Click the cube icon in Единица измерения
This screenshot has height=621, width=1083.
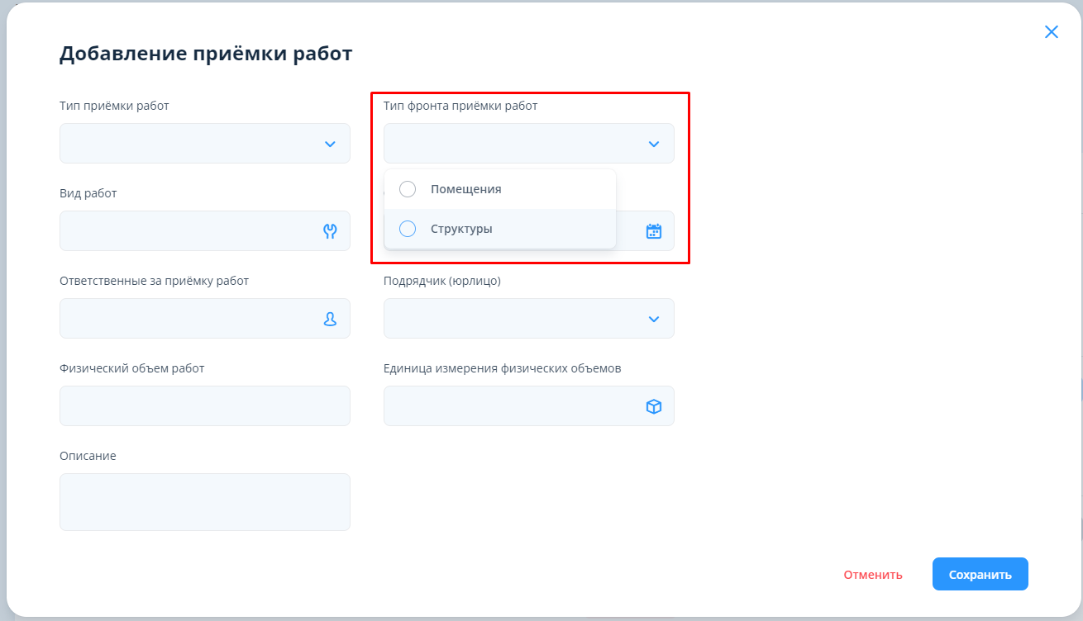coord(653,406)
